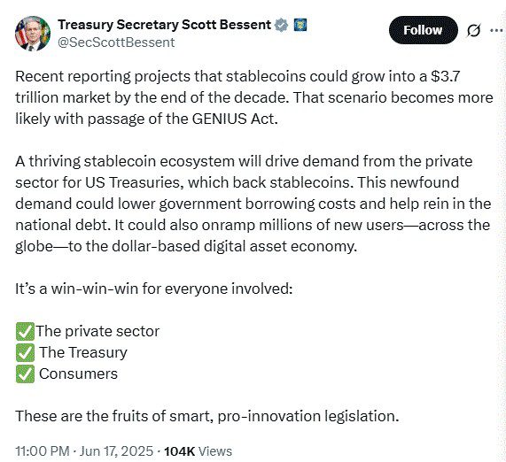Click the Jun 17, 2025 date
The image size is (506, 462).
click(116, 451)
